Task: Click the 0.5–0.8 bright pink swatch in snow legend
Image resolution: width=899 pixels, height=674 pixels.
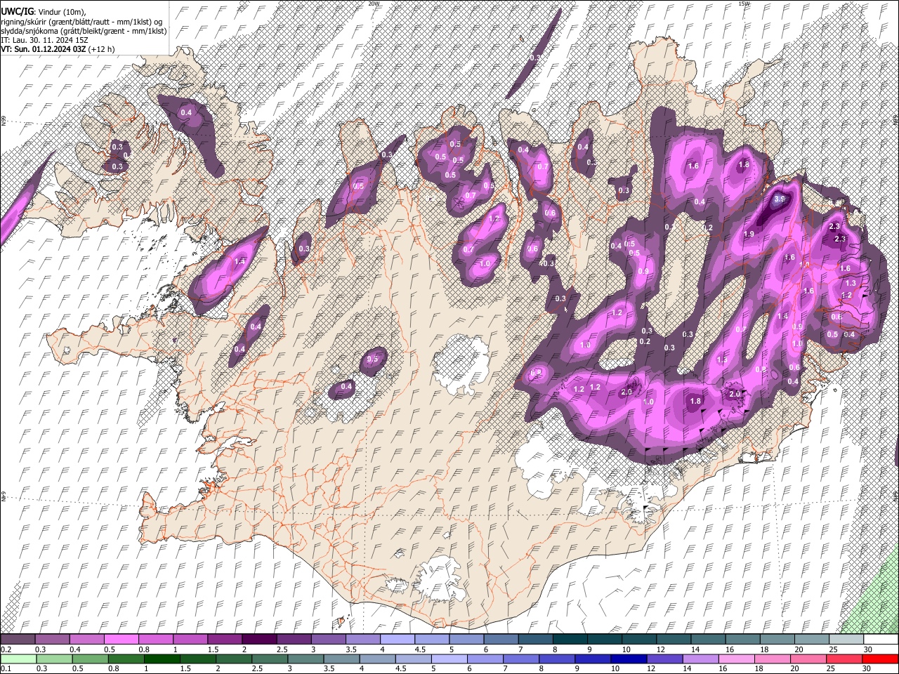Action: coord(121,639)
